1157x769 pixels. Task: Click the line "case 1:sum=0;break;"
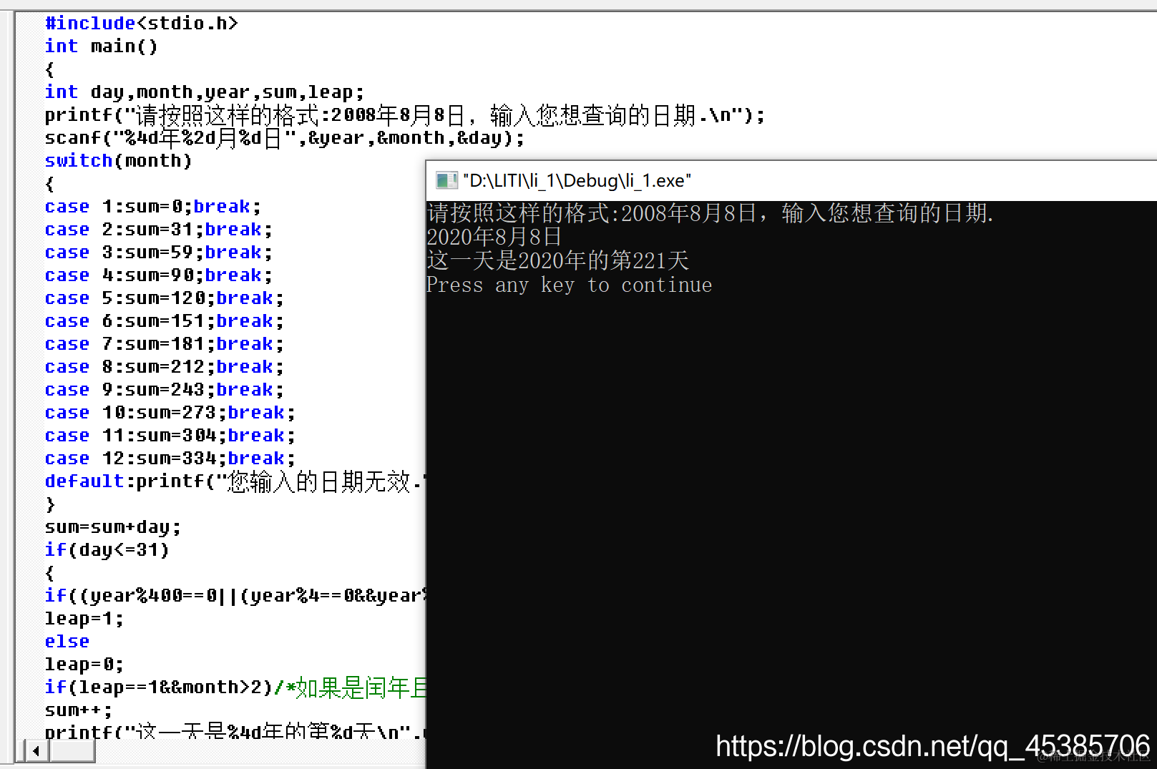[152, 207]
